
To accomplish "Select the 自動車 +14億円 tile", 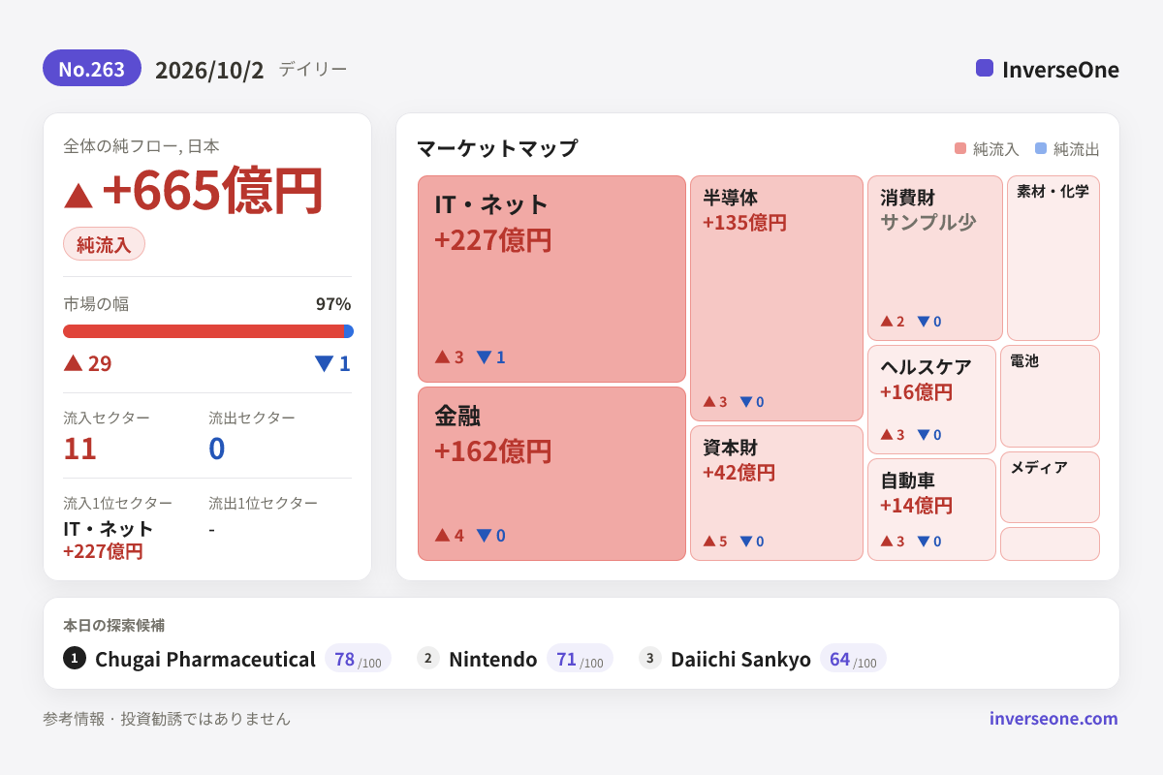I will [931, 510].
